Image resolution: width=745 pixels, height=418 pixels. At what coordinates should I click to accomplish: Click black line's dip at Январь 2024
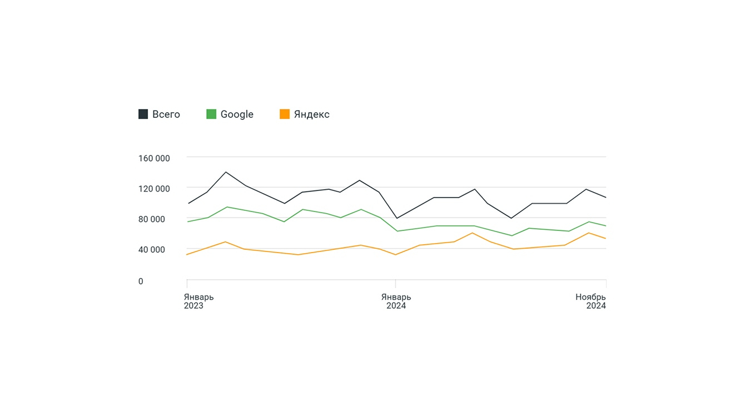[396, 218]
